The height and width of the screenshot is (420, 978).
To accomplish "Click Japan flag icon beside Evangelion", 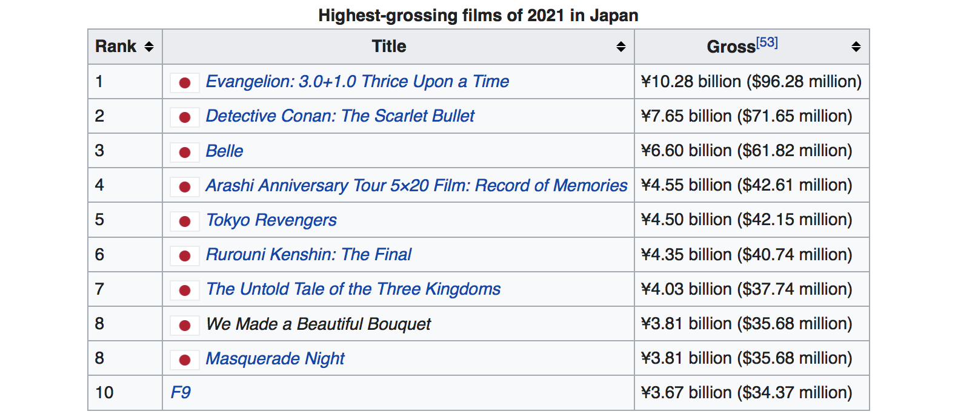I will pos(185,82).
